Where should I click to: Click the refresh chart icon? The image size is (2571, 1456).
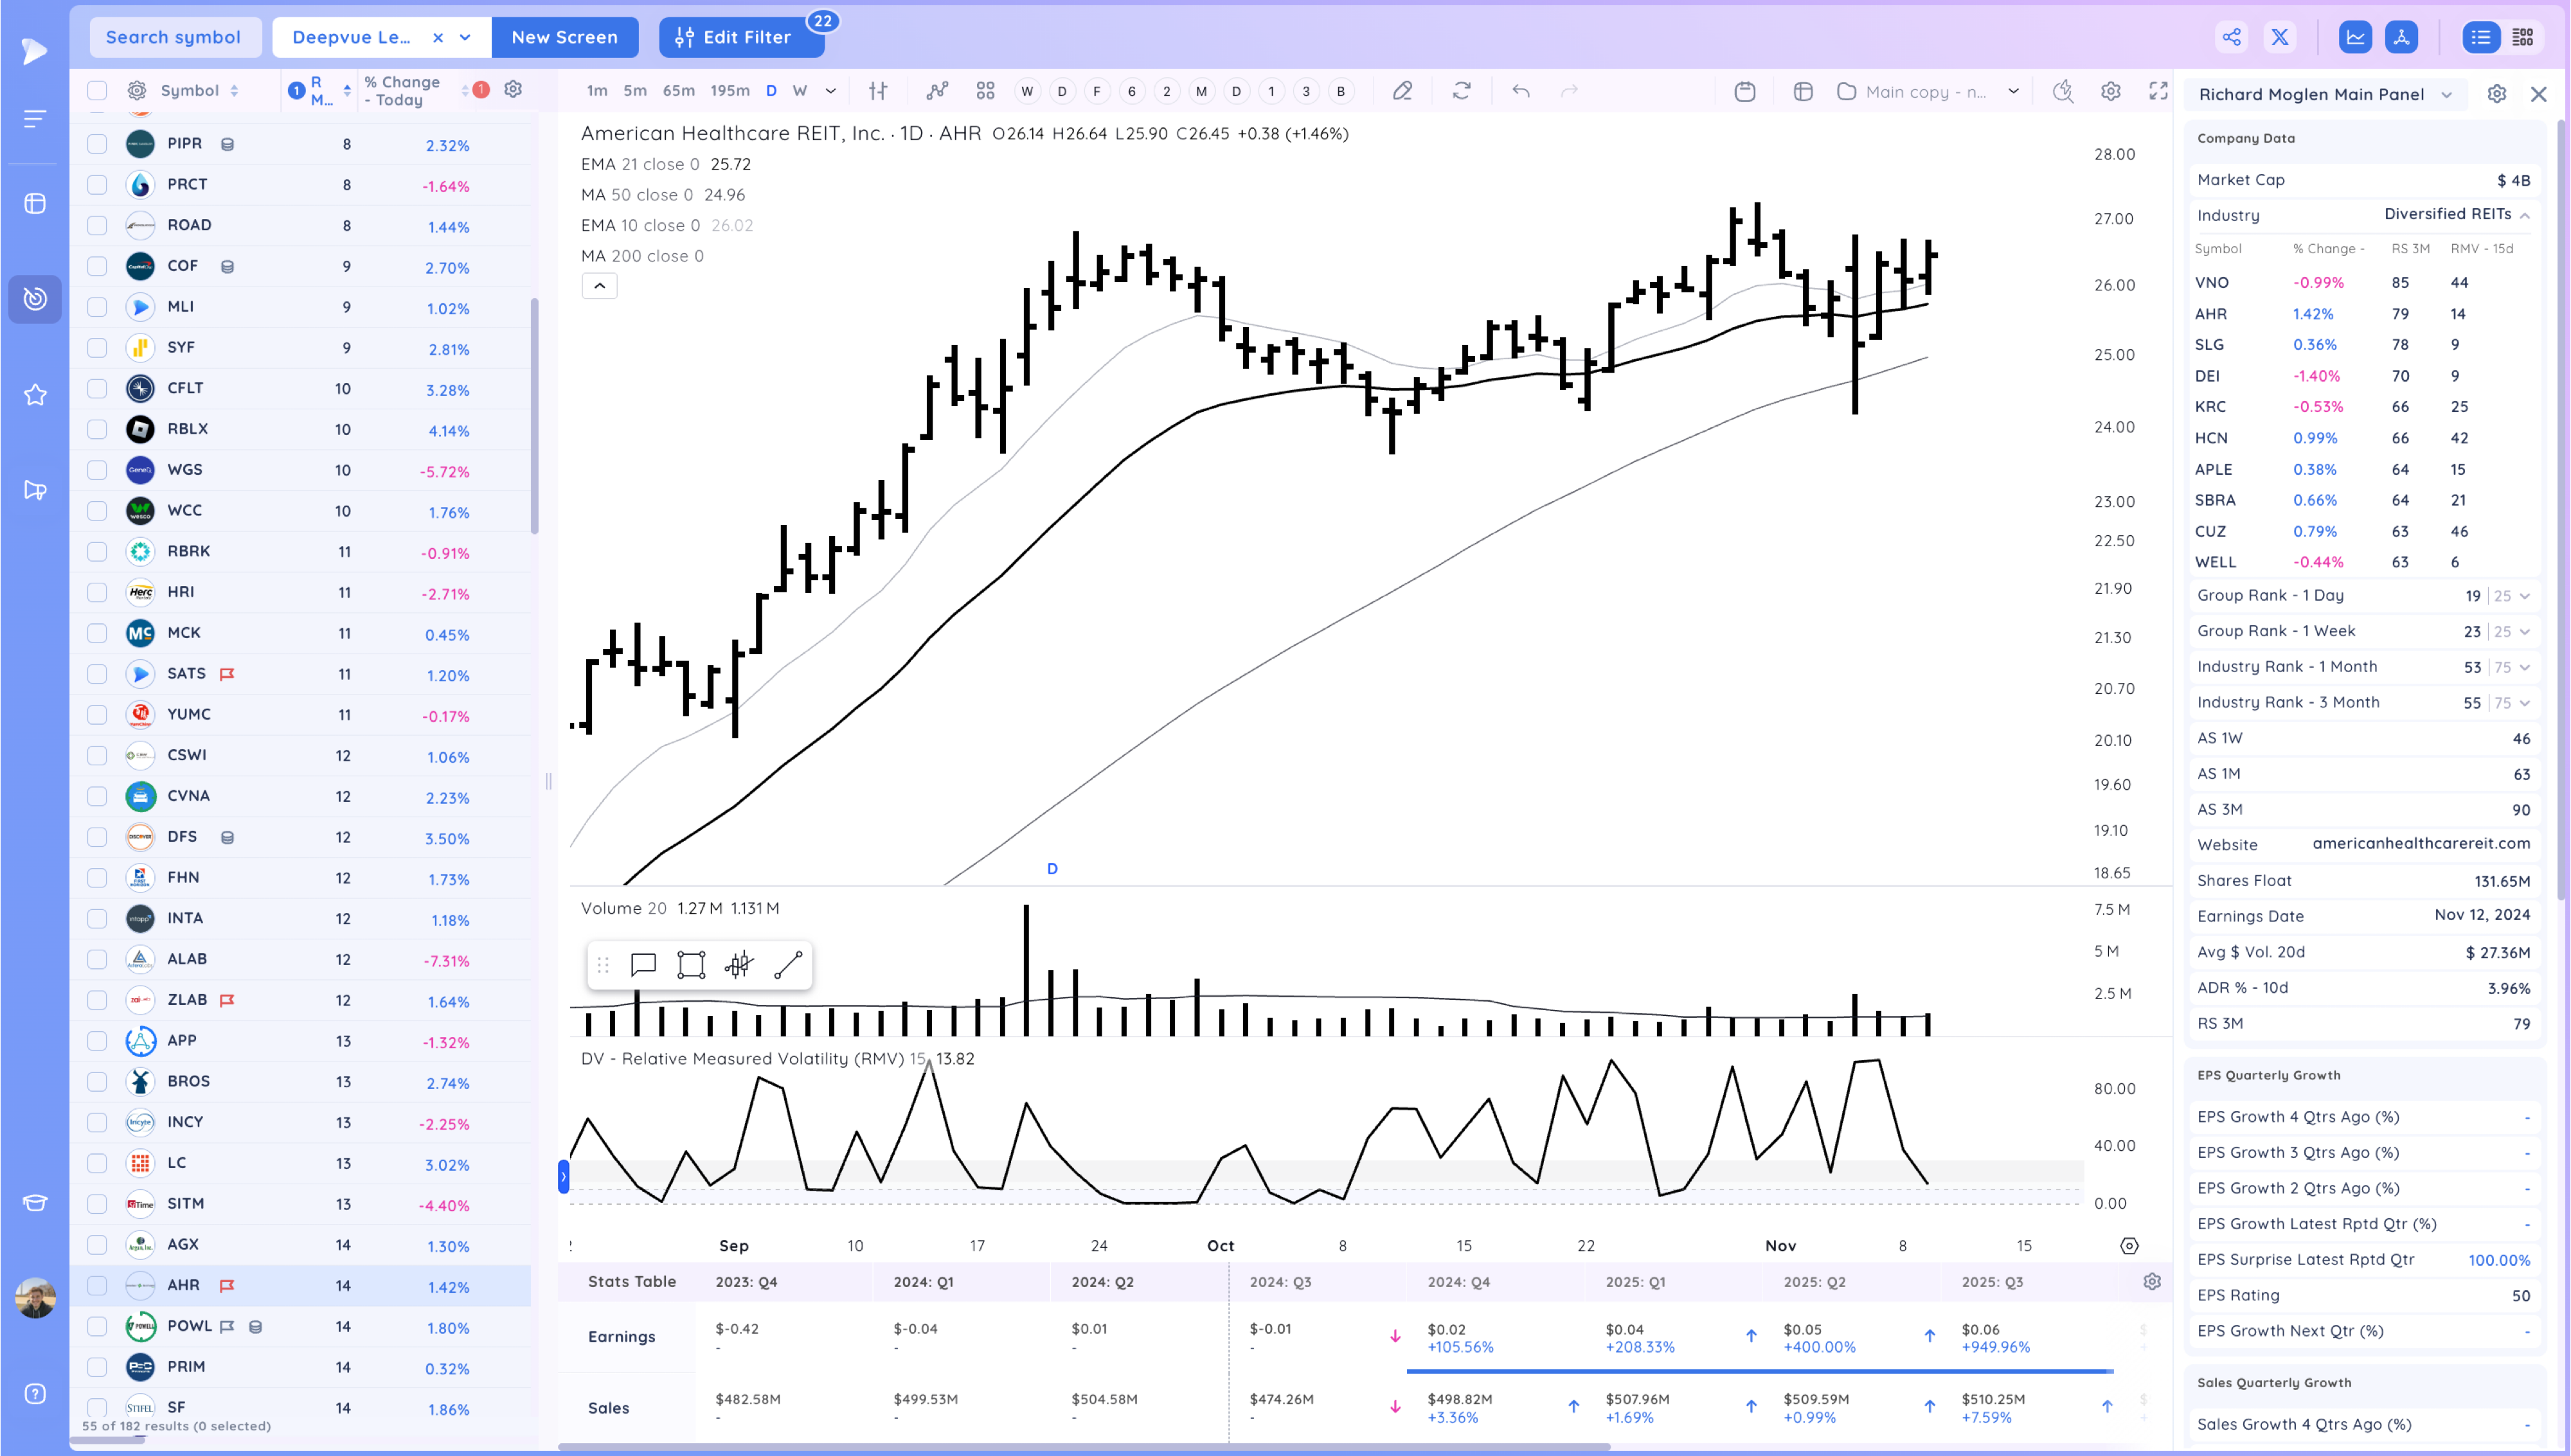[x=1461, y=91]
